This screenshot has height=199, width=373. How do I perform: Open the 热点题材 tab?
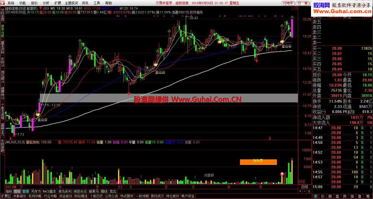[x=127, y=196]
